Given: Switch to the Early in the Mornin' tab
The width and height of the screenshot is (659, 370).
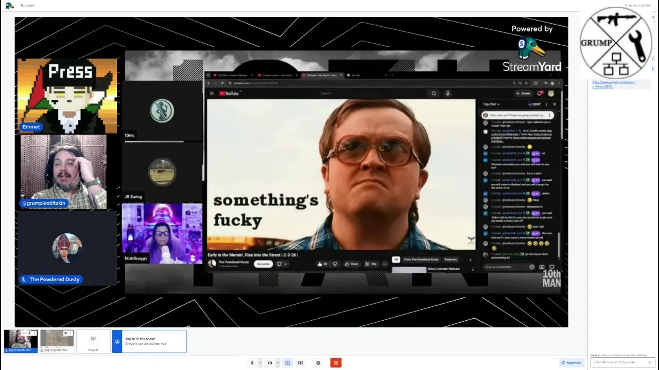Looking at the screenshot, I should click(322, 76).
